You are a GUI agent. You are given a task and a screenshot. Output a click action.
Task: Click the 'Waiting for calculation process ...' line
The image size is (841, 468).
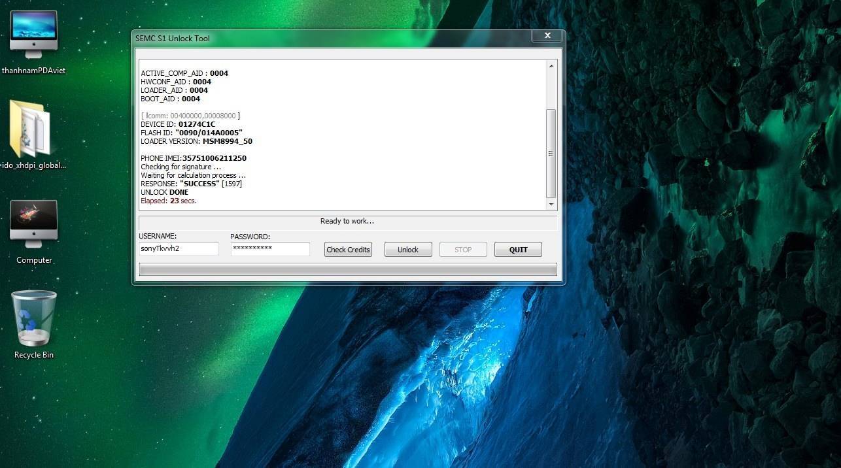194,175
